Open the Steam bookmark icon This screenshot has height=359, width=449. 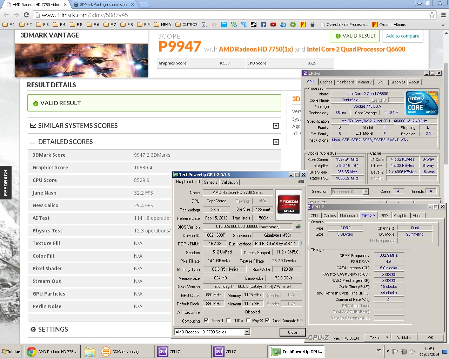click(254, 25)
